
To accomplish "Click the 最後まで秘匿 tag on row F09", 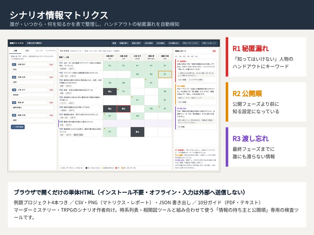I will click(78, 135).
